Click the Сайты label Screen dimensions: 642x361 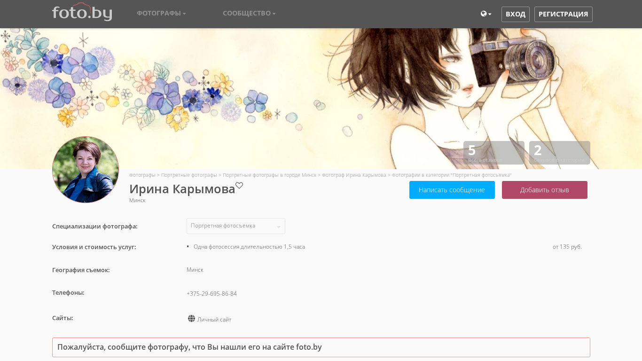63,318
